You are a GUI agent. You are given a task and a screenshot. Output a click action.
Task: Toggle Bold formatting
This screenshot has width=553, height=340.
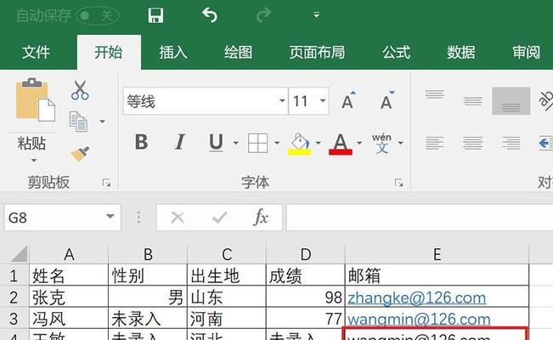pyautogui.click(x=141, y=142)
